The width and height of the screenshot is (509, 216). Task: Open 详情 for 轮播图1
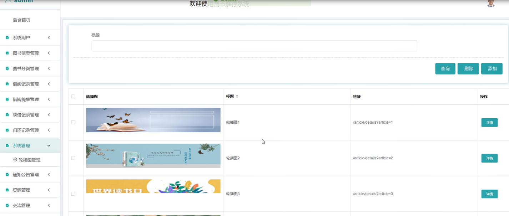point(489,123)
